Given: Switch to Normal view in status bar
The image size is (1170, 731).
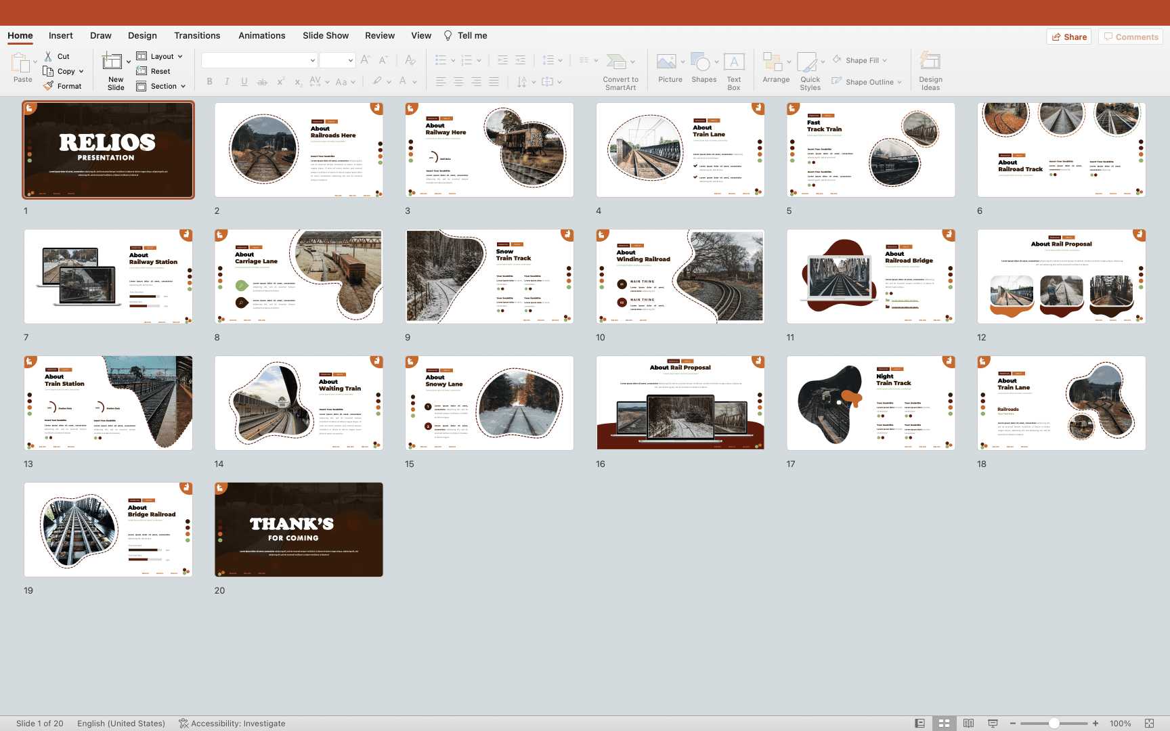Looking at the screenshot, I should point(919,724).
